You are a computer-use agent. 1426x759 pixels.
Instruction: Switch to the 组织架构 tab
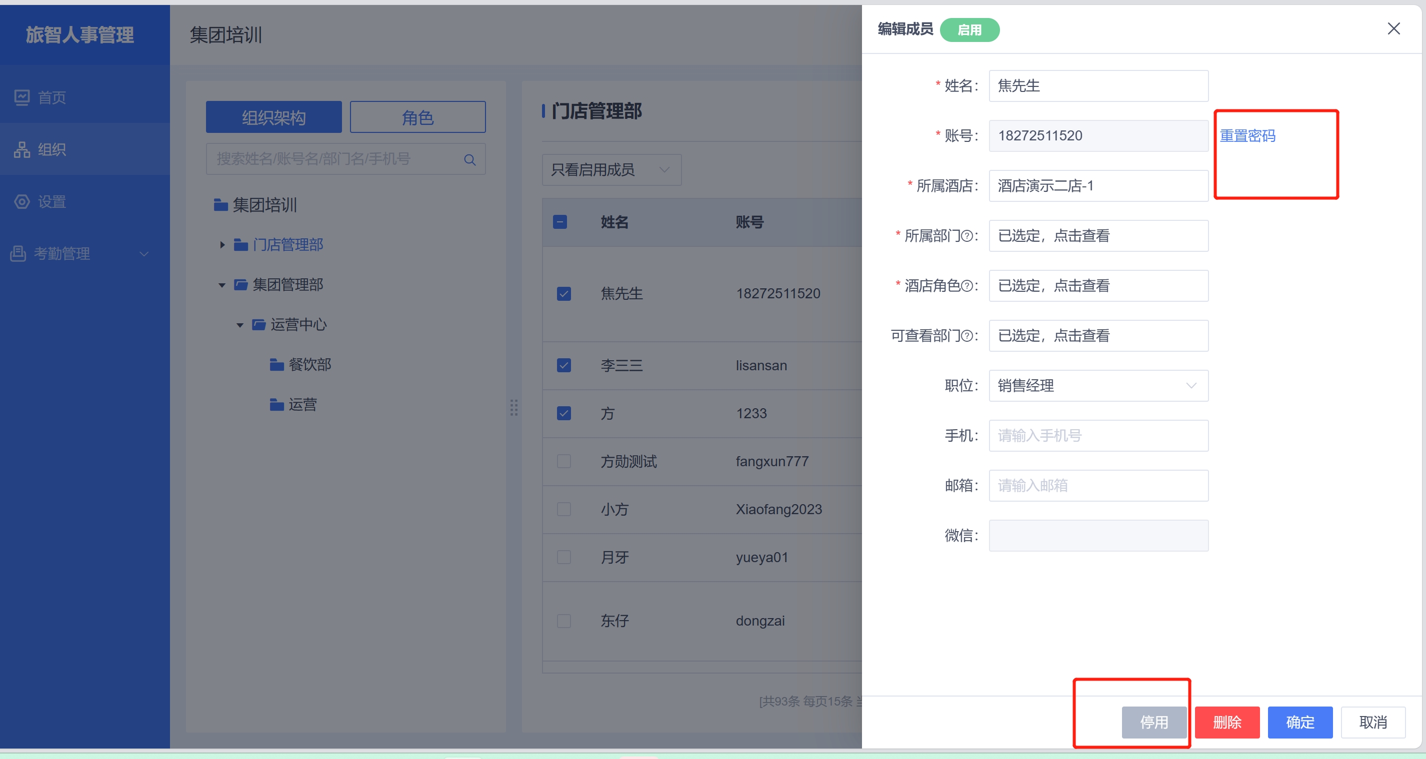pos(273,117)
